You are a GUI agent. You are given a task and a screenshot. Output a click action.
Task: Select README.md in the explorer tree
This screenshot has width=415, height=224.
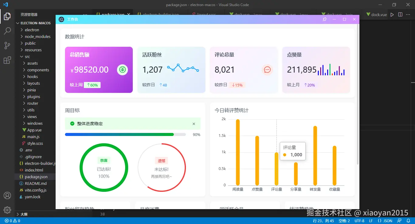click(x=35, y=183)
